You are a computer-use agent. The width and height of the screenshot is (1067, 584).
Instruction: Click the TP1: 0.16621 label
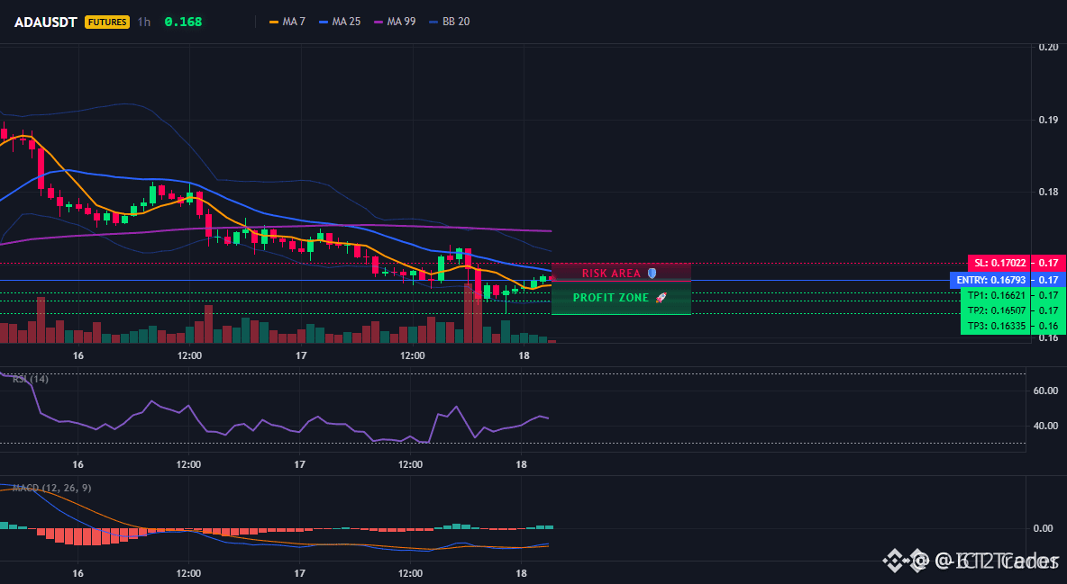pyautogui.click(x=996, y=296)
